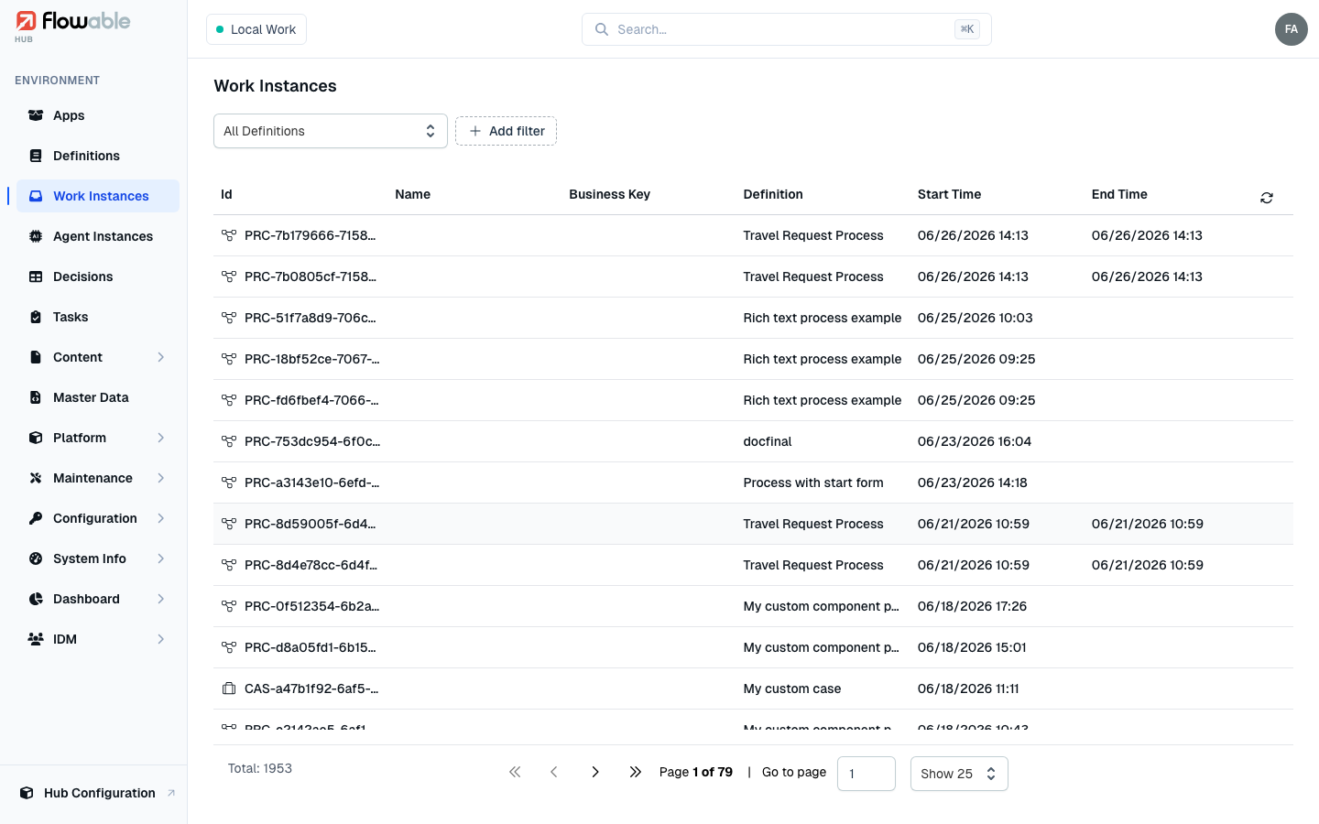Click the process icon of PRC-7b179666

point(229,235)
